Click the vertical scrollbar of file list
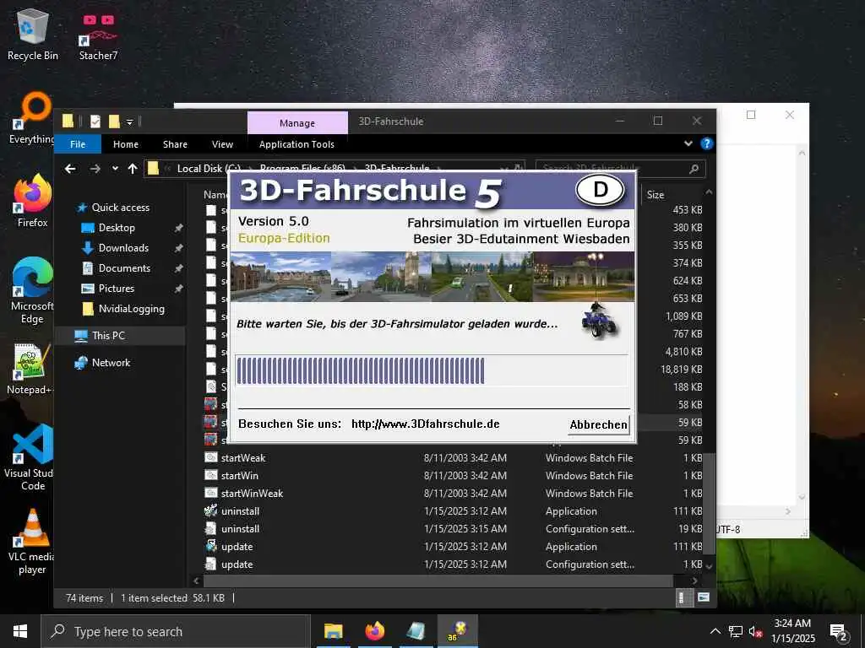Viewport: 865px width, 648px height. (709, 503)
